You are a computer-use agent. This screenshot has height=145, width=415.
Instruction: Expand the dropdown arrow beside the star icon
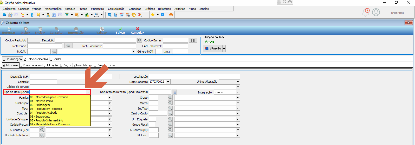coord(158,15)
